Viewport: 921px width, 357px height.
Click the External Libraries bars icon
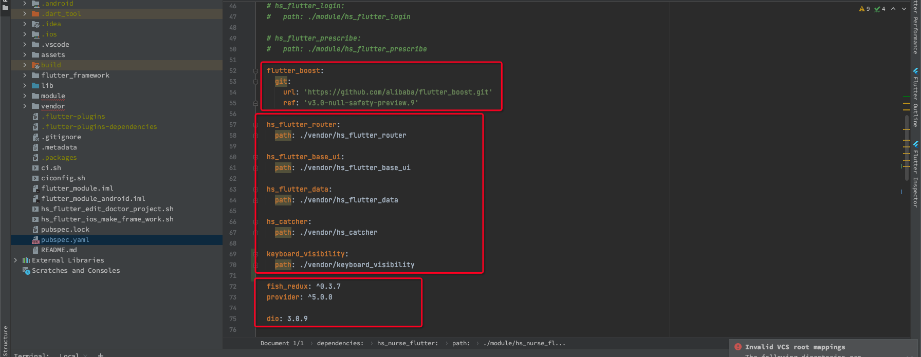point(26,260)
